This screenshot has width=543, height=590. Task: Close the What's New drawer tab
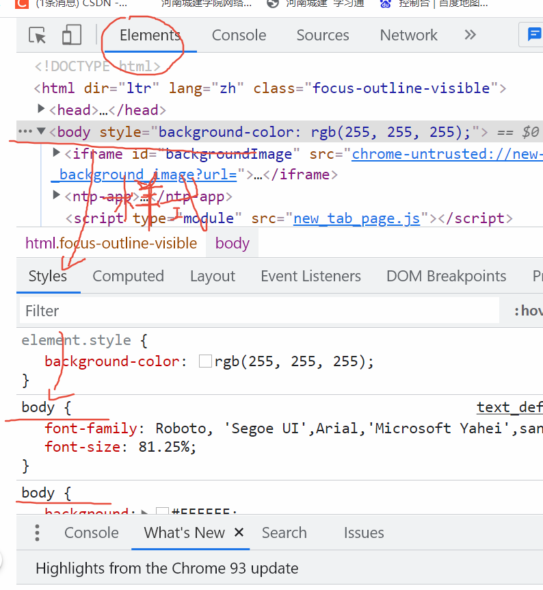tap(239, 533)
